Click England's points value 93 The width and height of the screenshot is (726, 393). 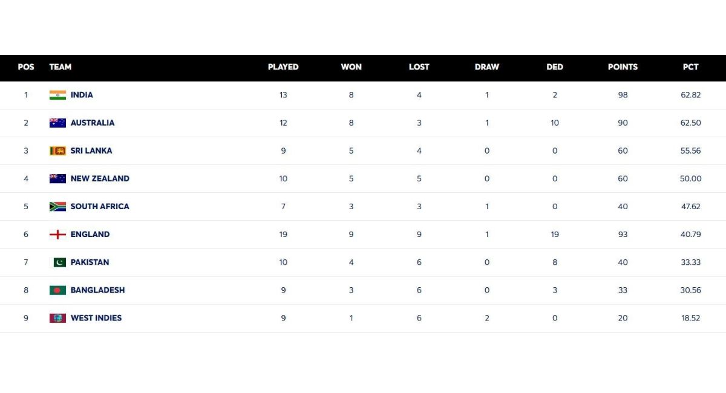point(623,234)
